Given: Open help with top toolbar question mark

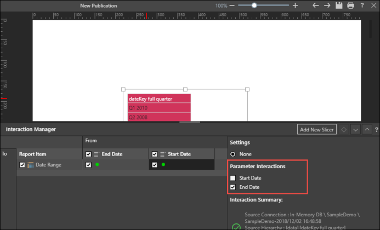Looking at the screenshot, I should (362, 5).
